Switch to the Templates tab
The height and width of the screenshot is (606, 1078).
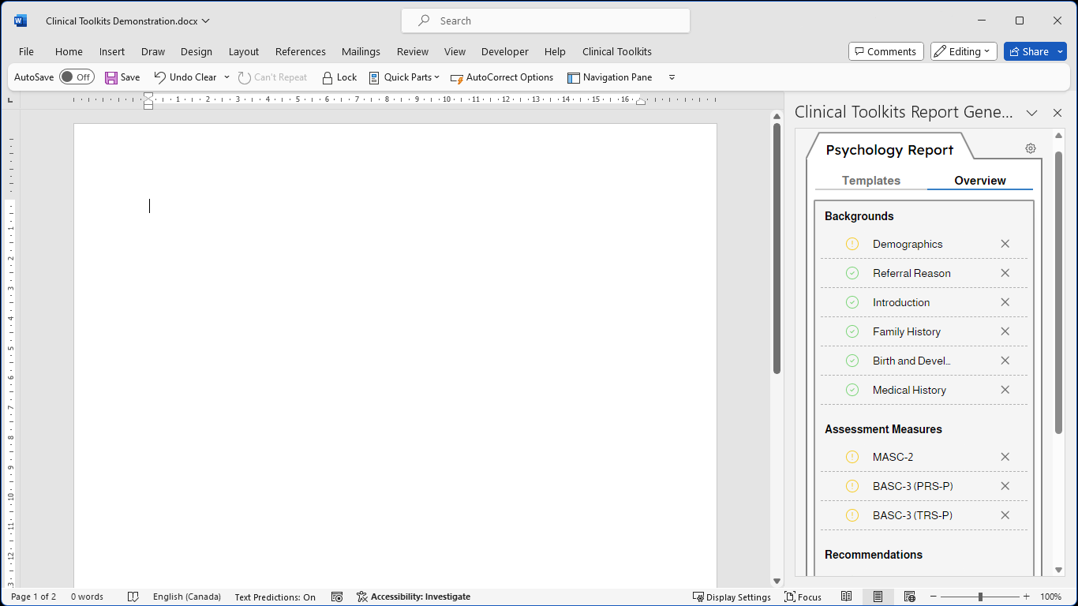871,181
